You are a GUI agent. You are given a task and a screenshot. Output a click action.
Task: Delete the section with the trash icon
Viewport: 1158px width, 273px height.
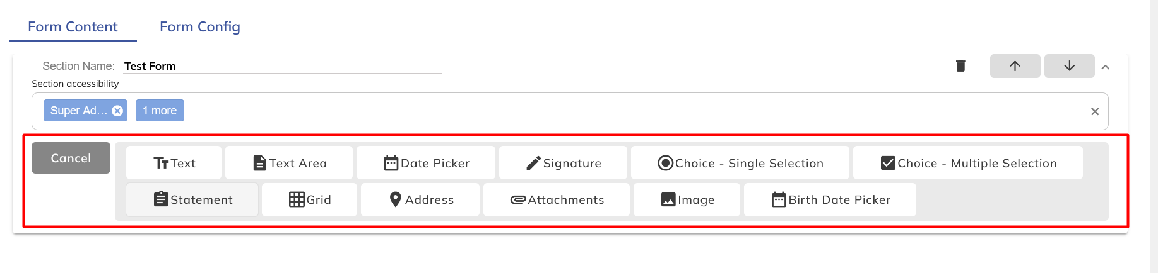tap(960, 66)
